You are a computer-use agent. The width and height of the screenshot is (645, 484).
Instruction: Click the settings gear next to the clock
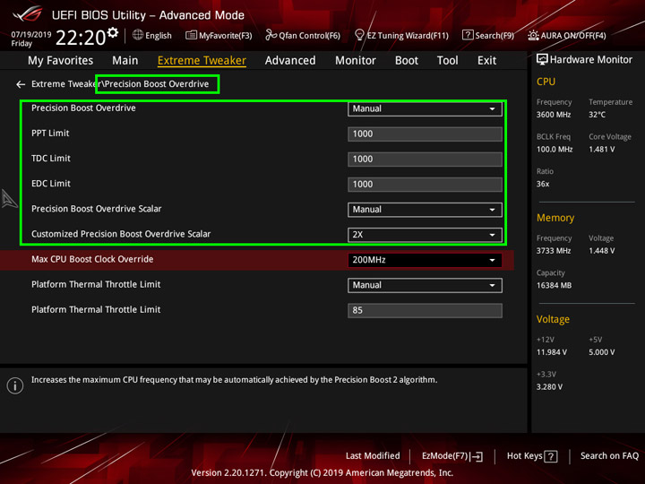click(x=112, y=32)
